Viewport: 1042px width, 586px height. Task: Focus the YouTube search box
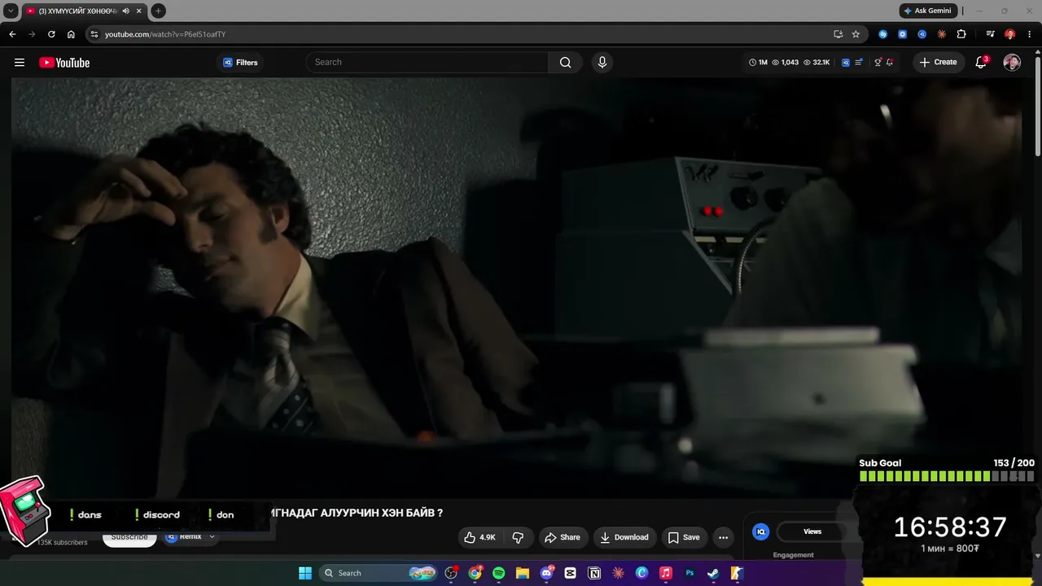(x=427, y=62)
